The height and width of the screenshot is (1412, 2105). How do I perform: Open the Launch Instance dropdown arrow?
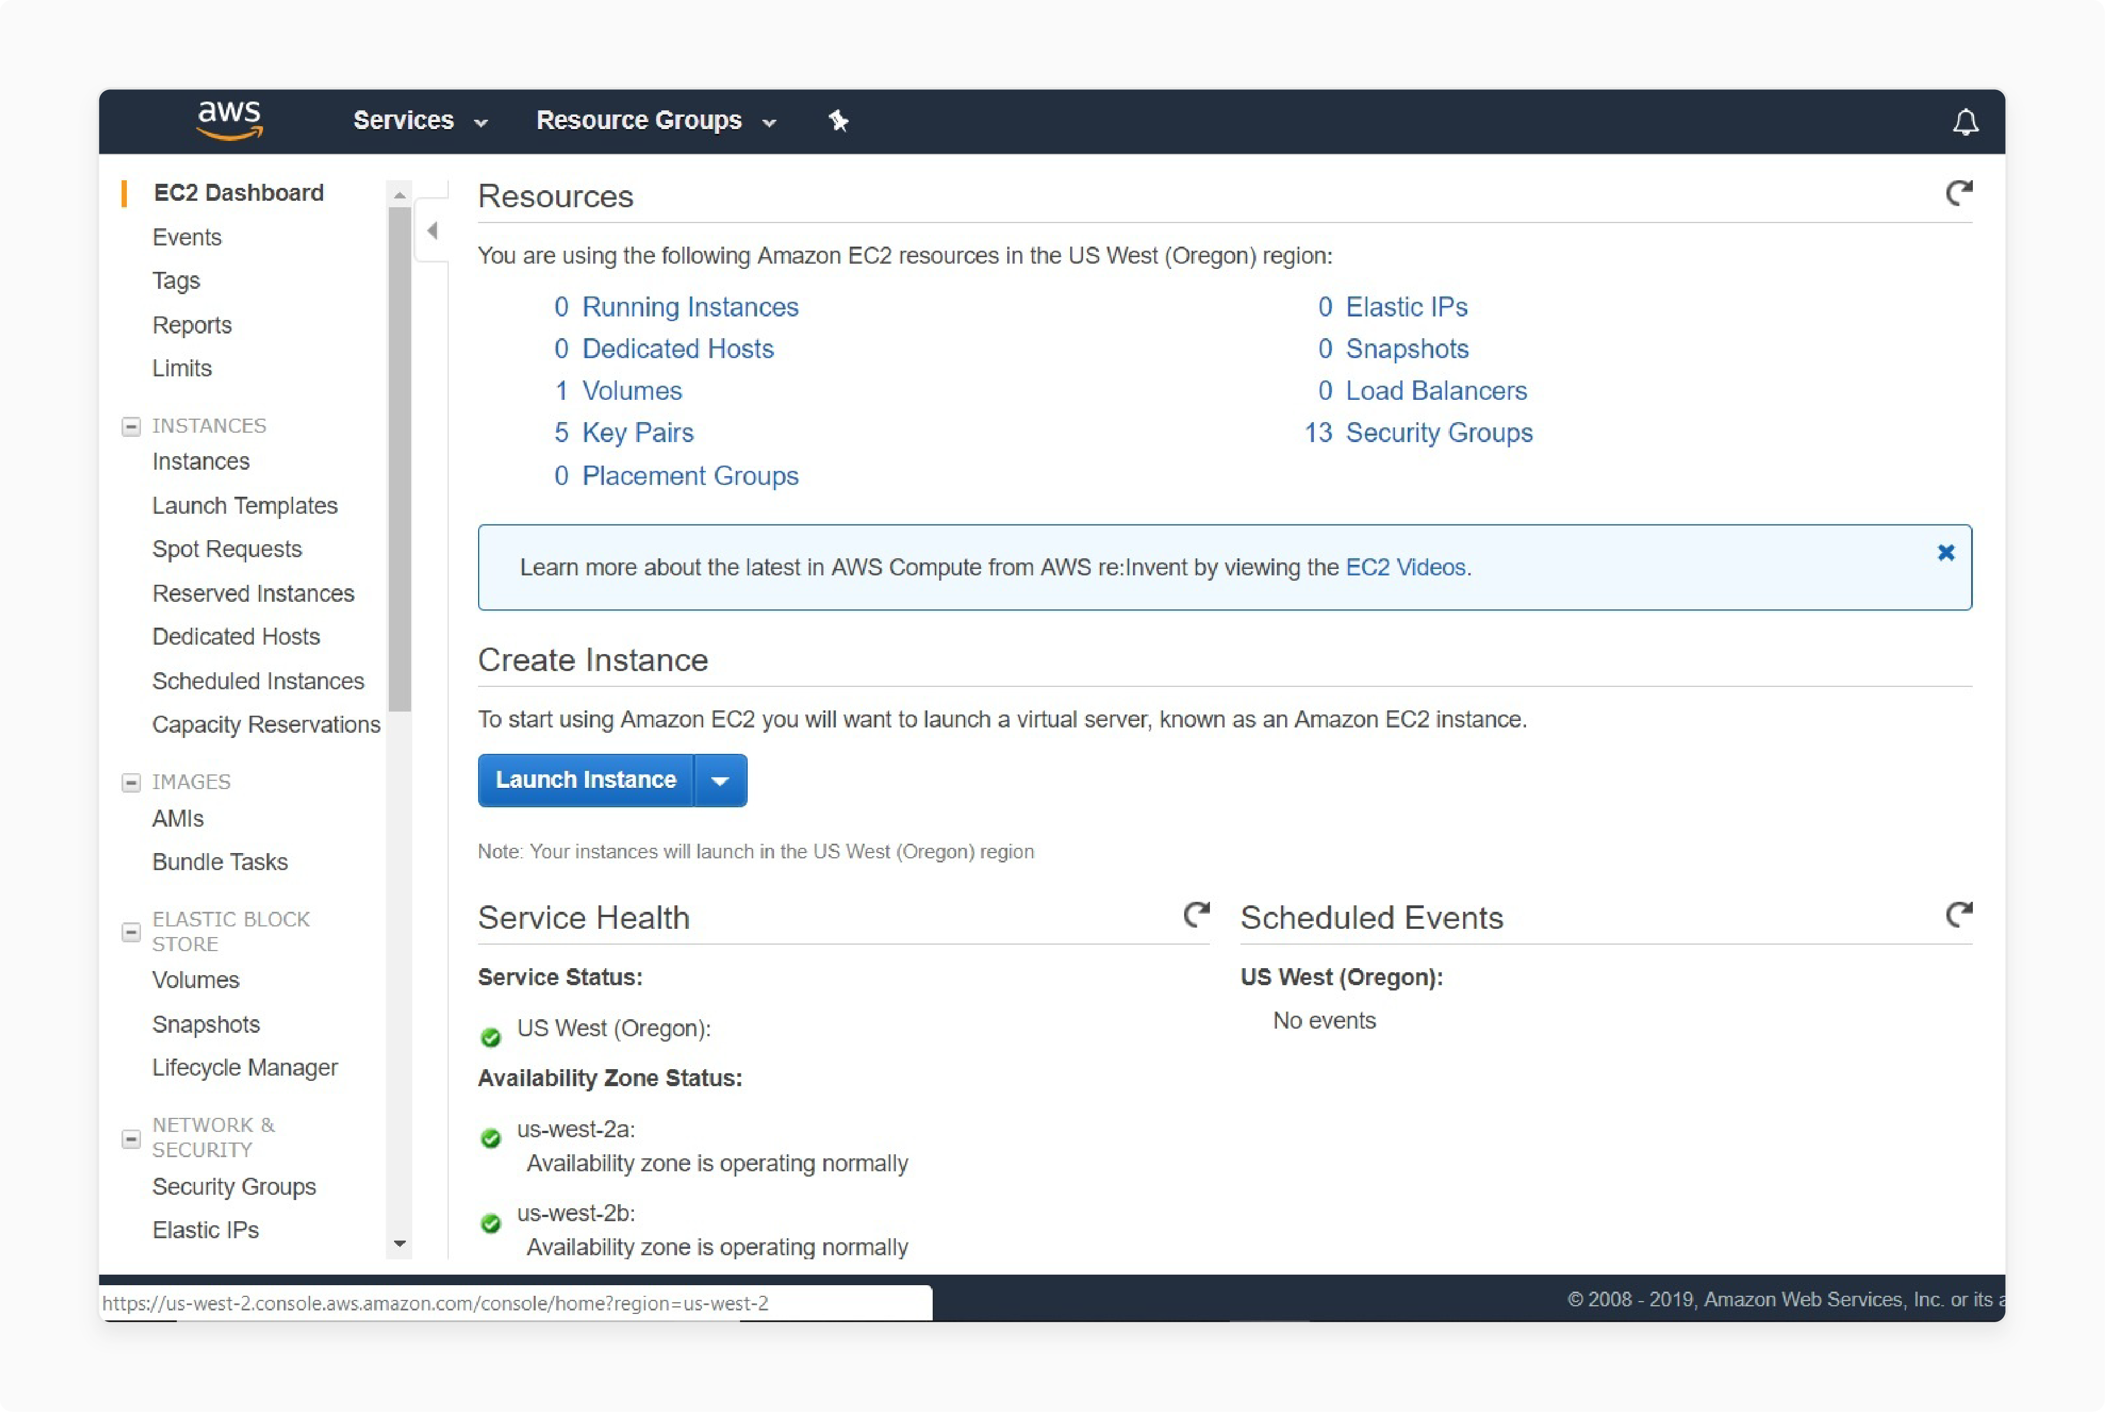click(719, 781)
